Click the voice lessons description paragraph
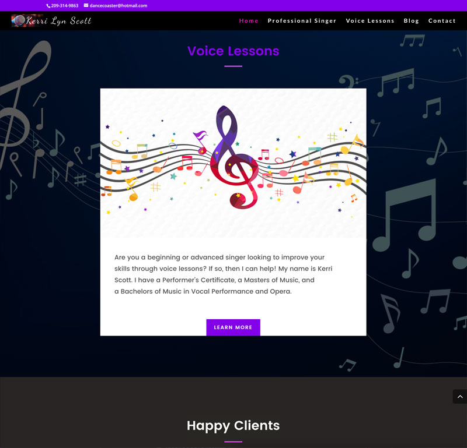This screenshot has width=467, height=448. click(x=224, y=274)
